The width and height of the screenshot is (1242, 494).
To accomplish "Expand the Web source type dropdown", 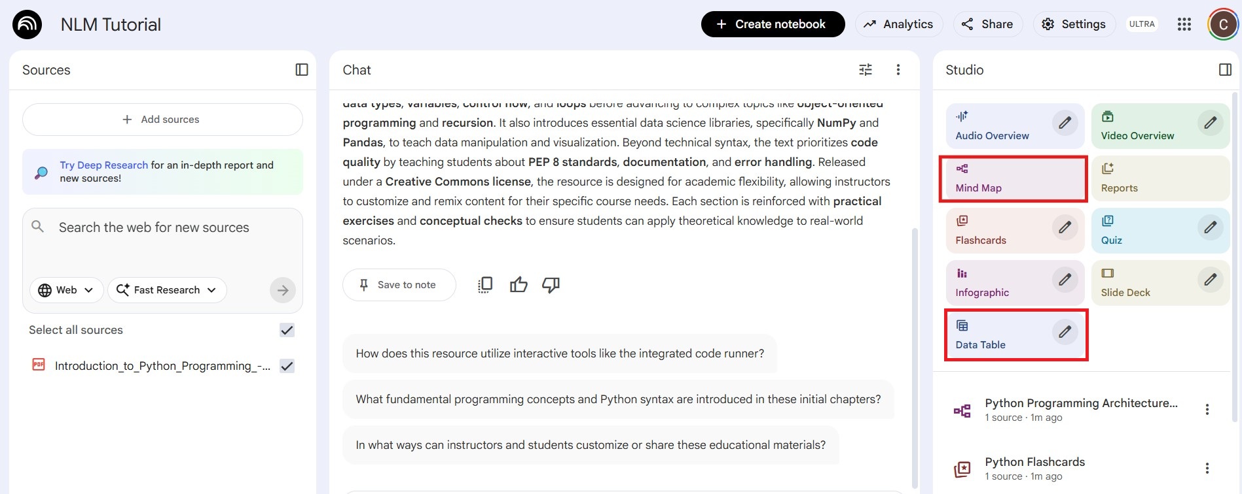I will point(66,290).
